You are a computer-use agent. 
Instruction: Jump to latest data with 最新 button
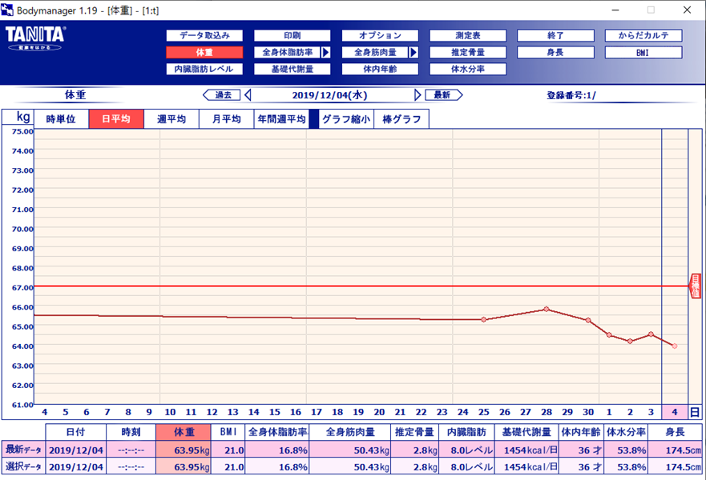[442, 95]
